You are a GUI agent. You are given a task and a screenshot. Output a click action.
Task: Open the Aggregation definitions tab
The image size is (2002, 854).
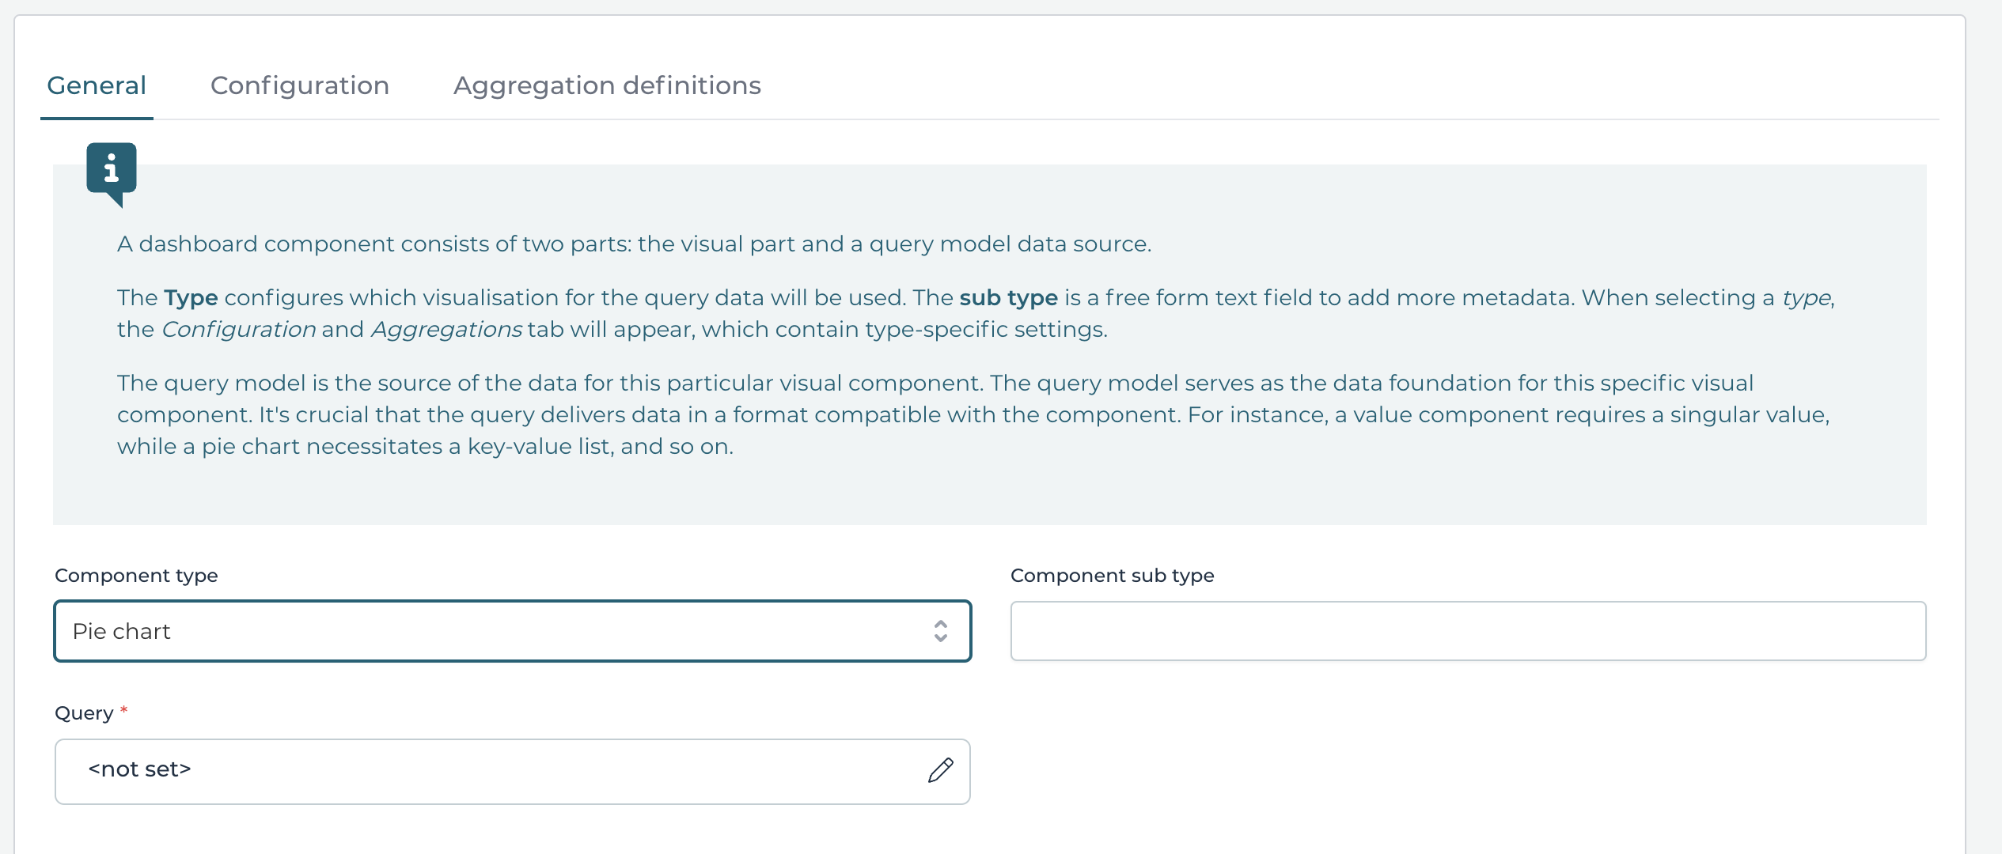[607, 85]
